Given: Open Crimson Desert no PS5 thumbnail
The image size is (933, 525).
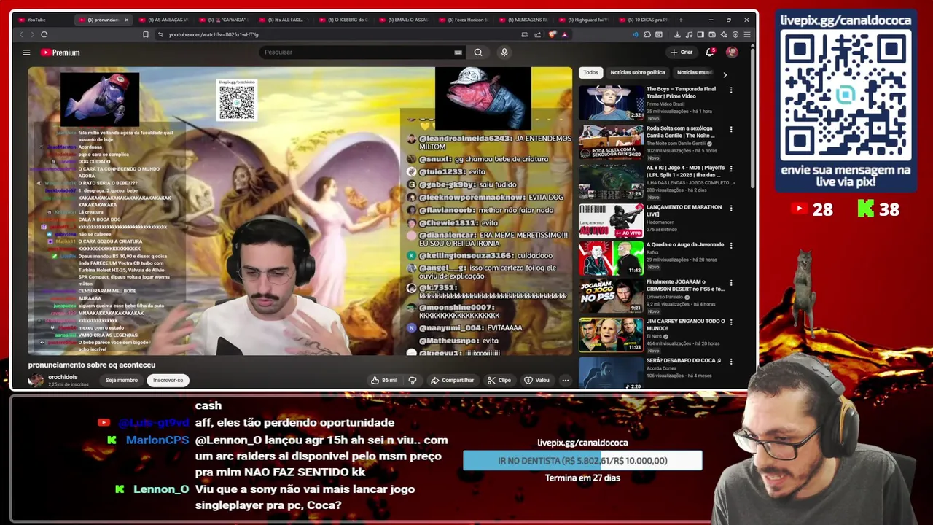Looking at the screenshot, I should tap(611, 296).
